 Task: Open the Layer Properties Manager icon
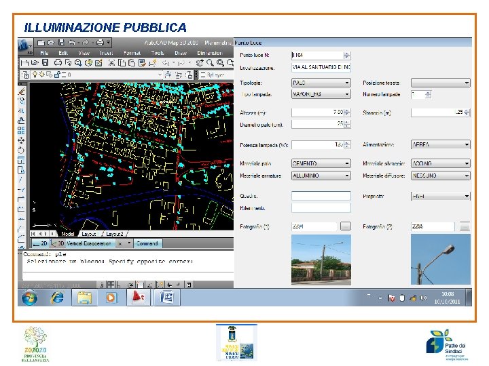[25, 75]
